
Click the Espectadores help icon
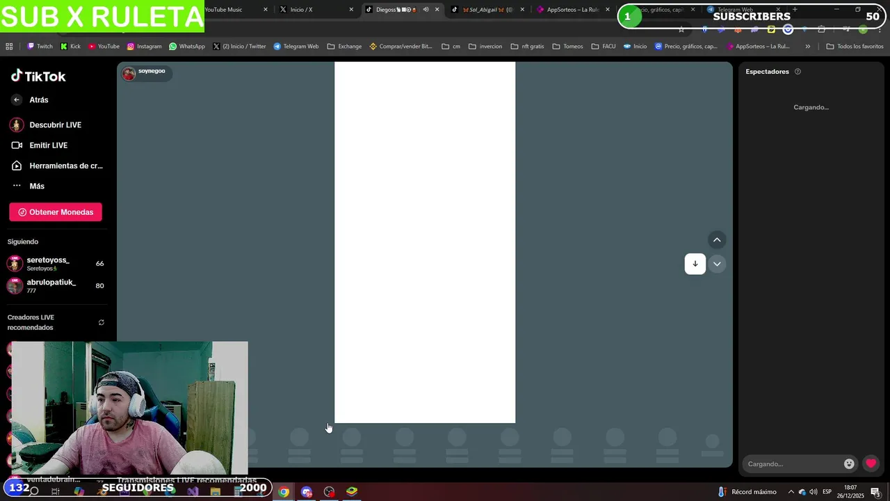coord(798,72)
